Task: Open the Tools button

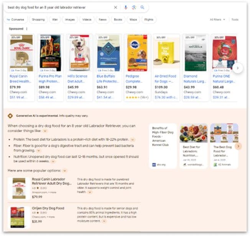Action: (x=235, y=20)
